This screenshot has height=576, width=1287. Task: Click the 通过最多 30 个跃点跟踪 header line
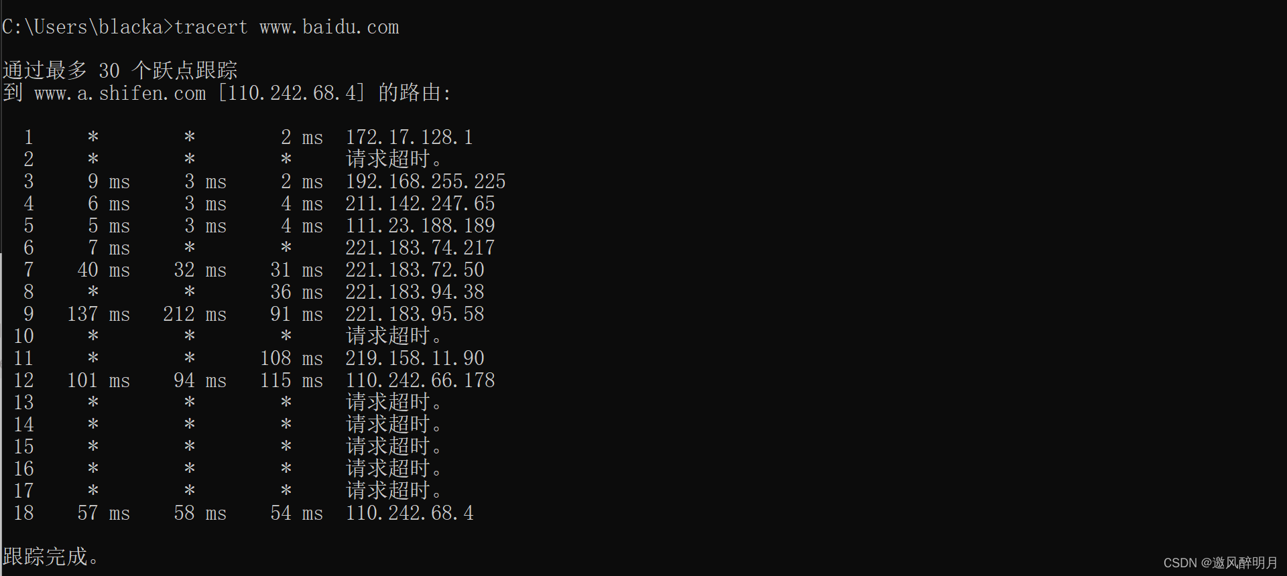pyautogui.click(x=120, y=70)
